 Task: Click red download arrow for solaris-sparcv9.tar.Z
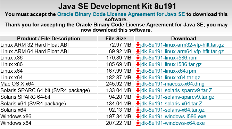[138, 90]
